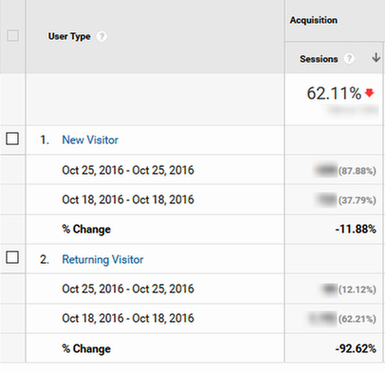Click the 87.88% Oct 25 New Visitor value
385x373 pixels.
[x=357, y=171]
